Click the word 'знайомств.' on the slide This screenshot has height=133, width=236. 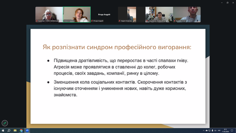pos(66,95)
